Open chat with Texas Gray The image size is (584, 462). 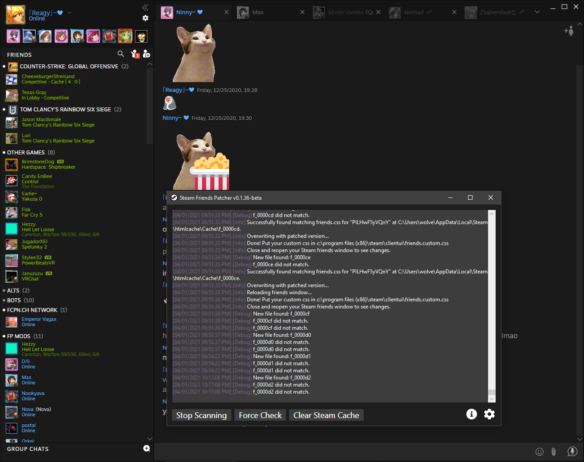[x=75, y=95]
